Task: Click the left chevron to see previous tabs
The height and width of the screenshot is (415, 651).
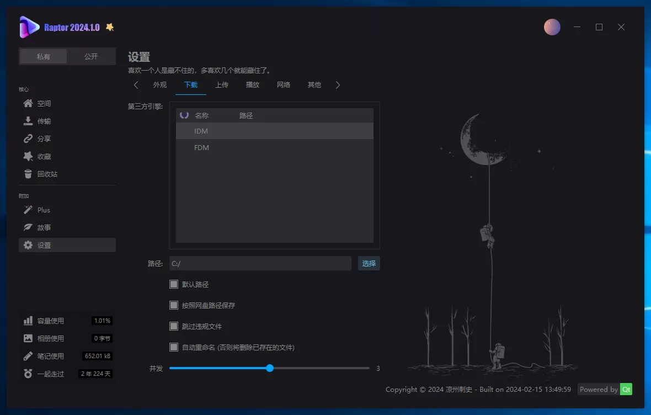Action: [x=136, y=85]
